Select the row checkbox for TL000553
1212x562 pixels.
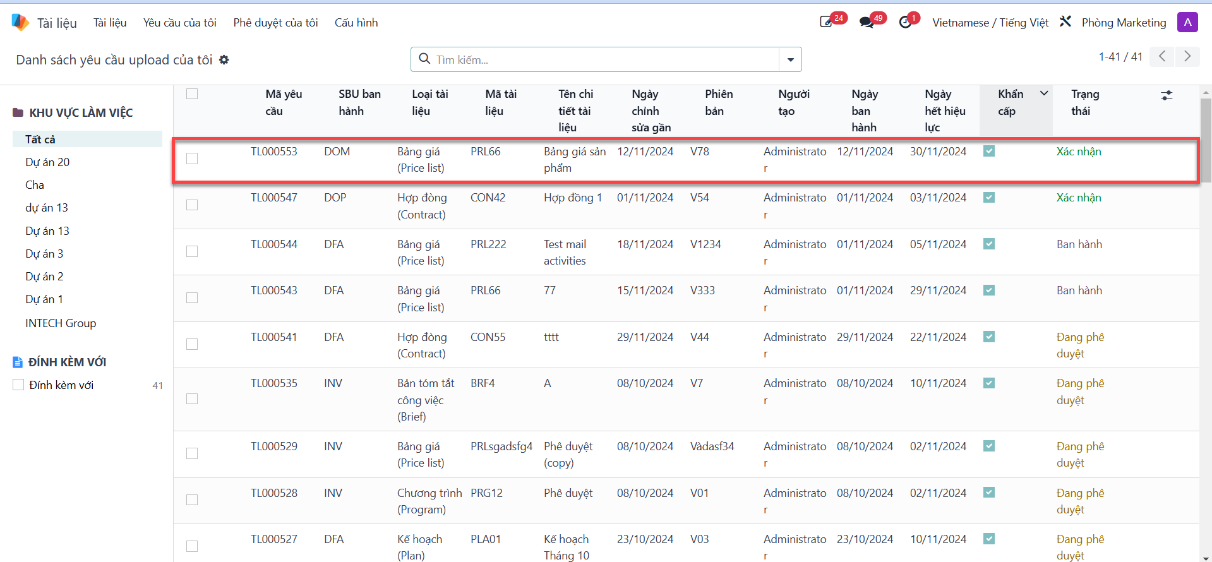click(192, 158)
